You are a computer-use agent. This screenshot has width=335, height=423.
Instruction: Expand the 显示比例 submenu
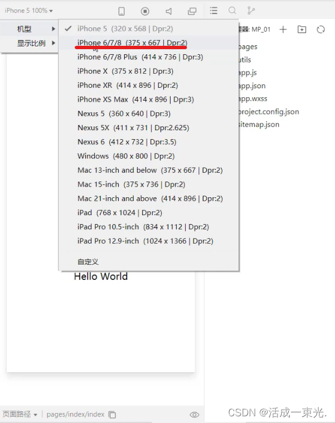pyautogui.click(x=29, y=43)
